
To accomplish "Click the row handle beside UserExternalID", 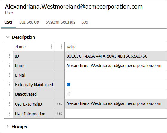I will pyautogui.click(x=9, y=104).
